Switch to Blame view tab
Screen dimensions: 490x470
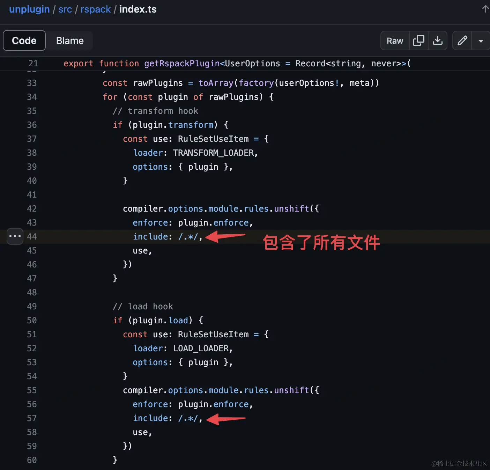[x=70, y=41]
